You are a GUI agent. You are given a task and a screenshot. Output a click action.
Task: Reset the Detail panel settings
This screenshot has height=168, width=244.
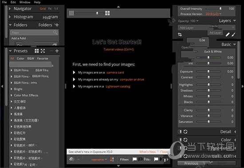tap(185, 132)
